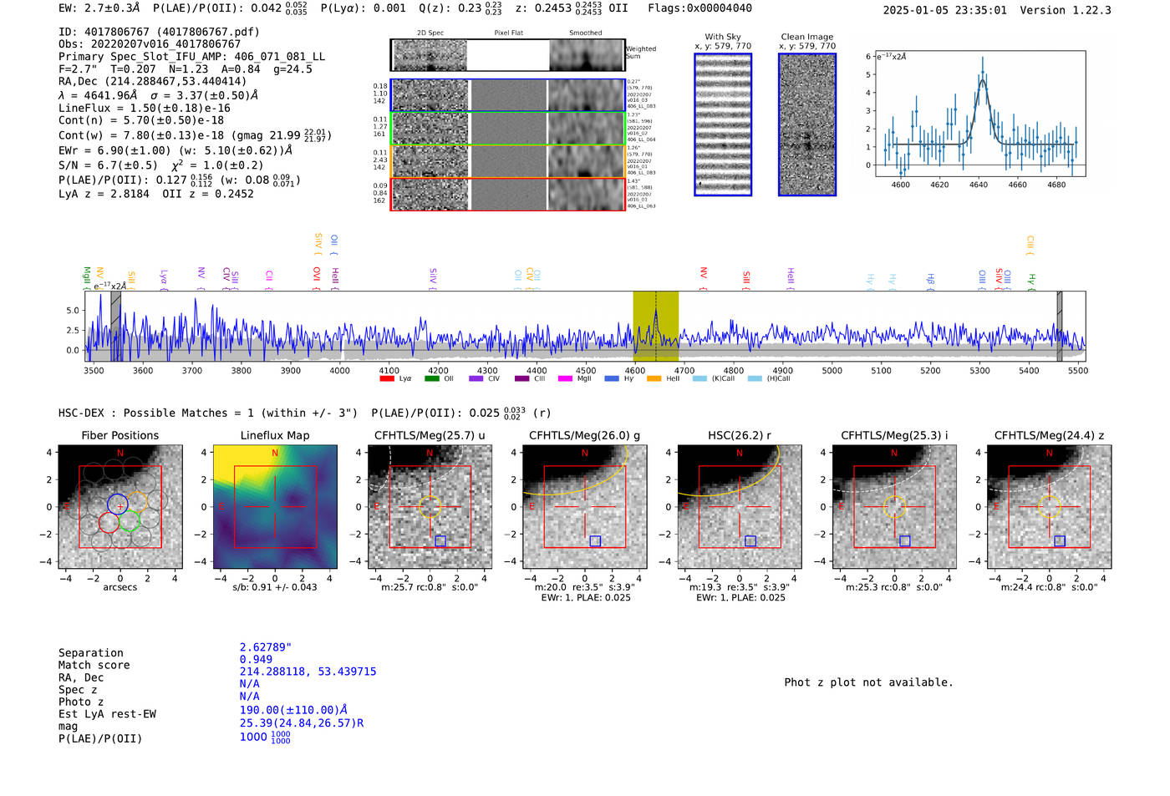Click the gray hatched band near 3550 Å
The height and width of the screenshot is (796, 1170).
(116, 327)
